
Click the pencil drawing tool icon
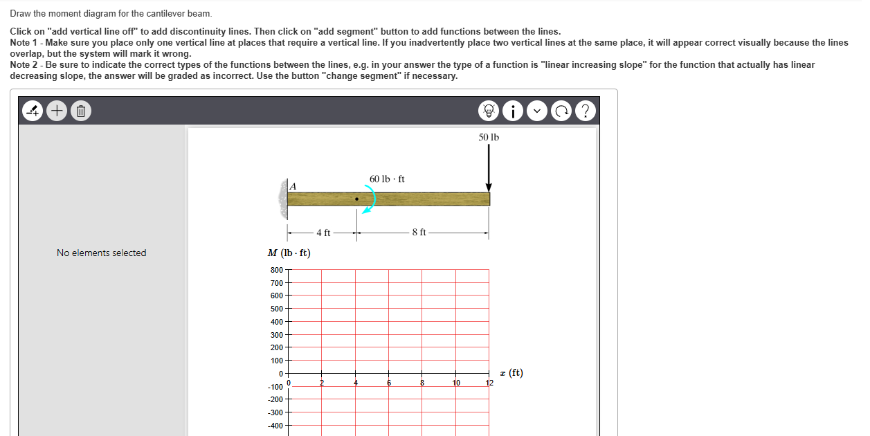[32, 110]
